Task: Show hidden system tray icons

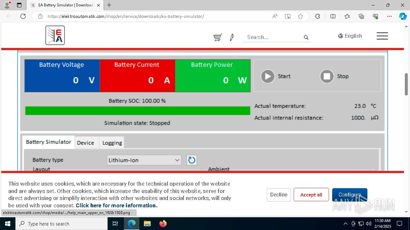Action: pos(345,224)
